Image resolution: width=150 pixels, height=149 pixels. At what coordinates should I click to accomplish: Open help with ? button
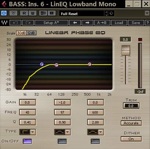[147, 23]
